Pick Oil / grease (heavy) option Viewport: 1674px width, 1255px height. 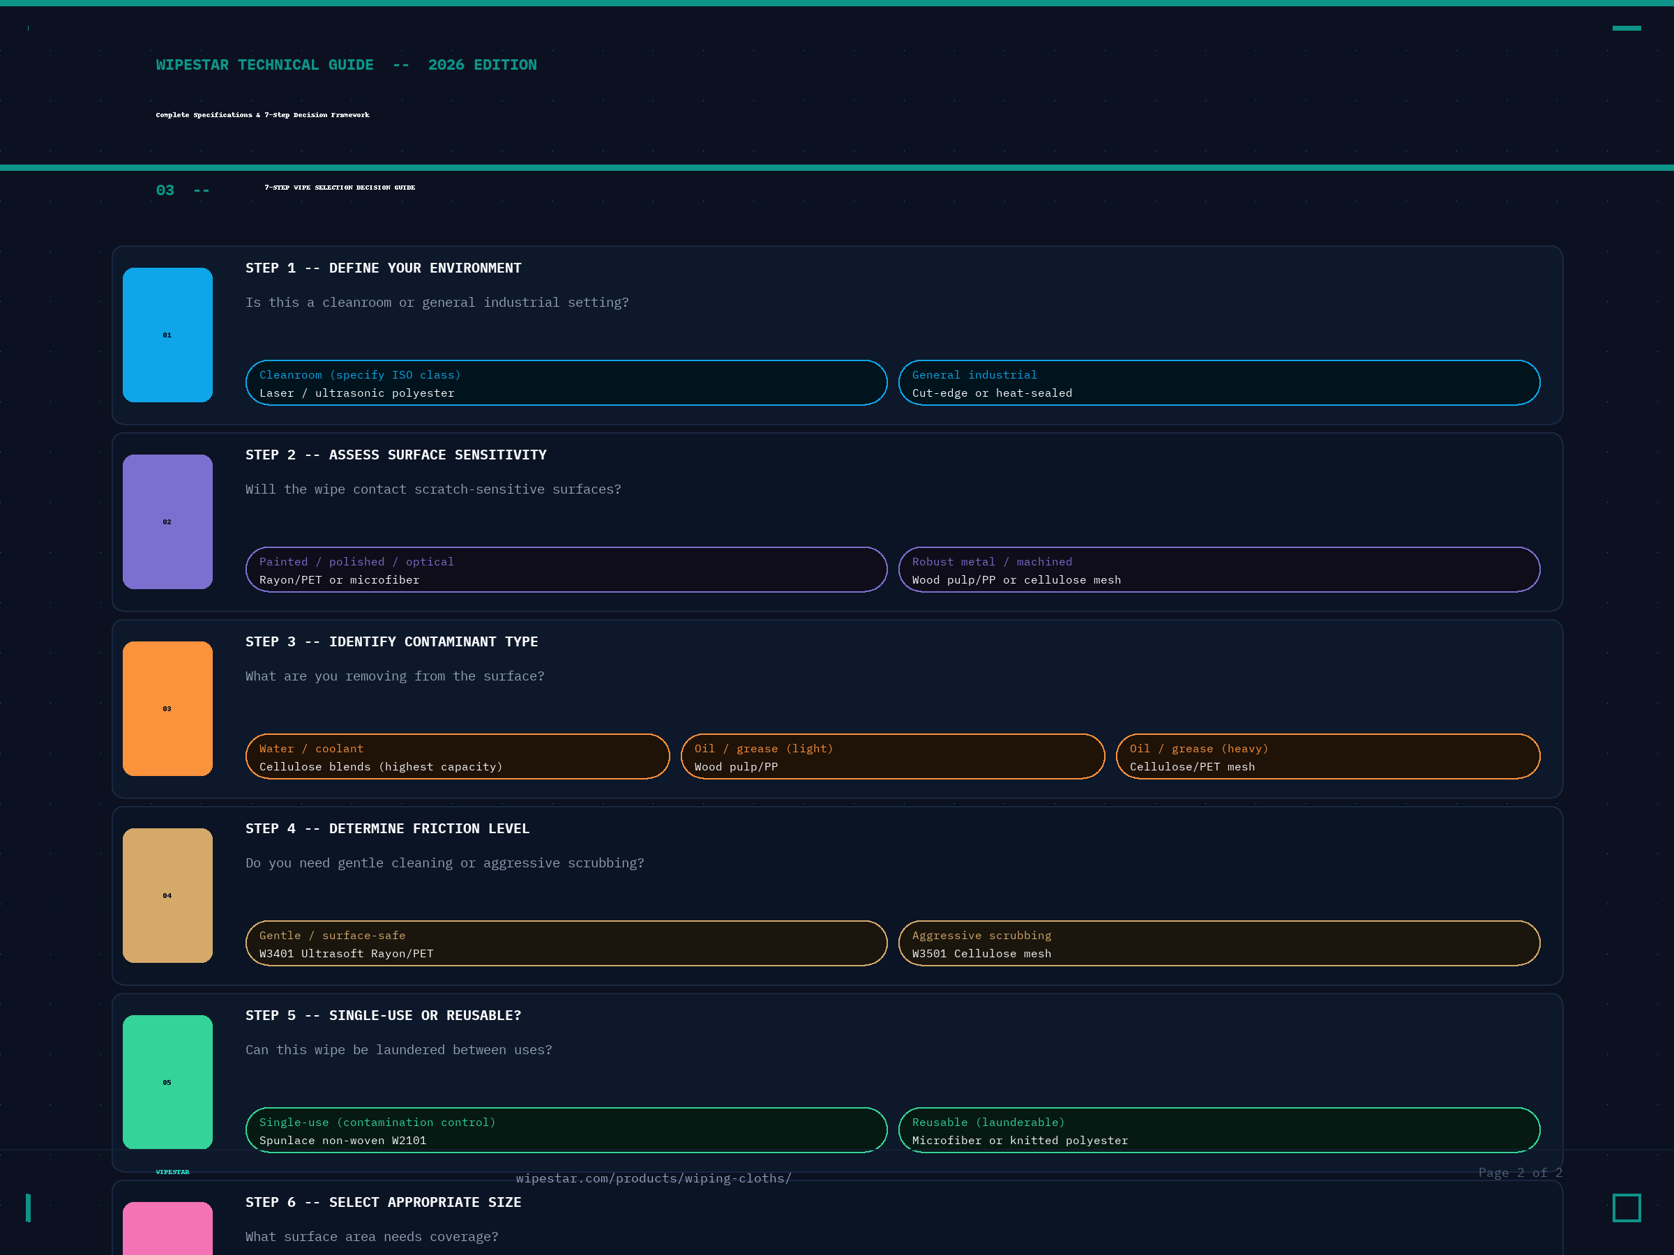(x=1327, y=756)
